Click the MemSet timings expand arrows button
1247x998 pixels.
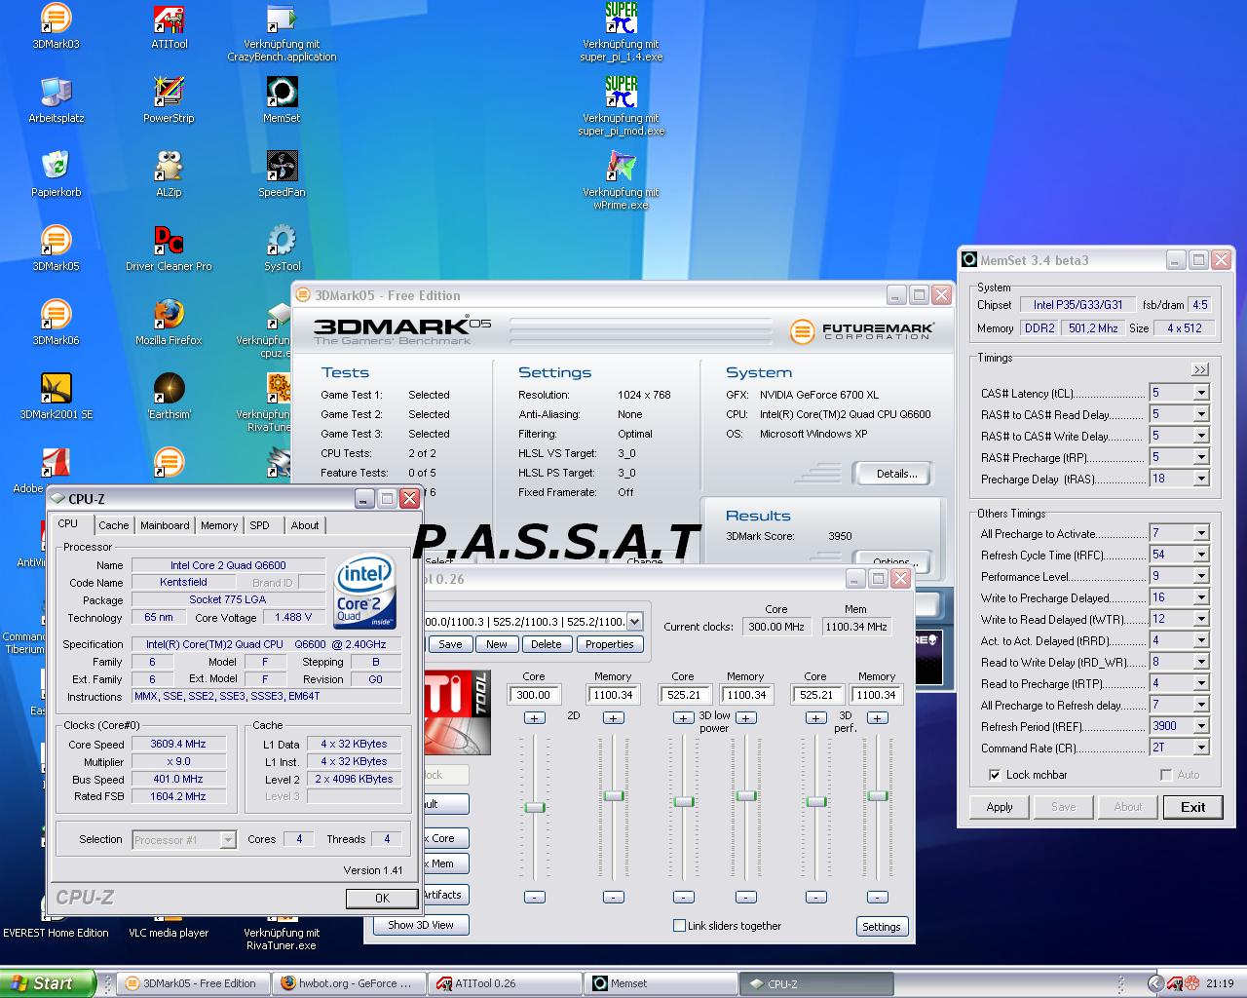tap(1199, 369)
